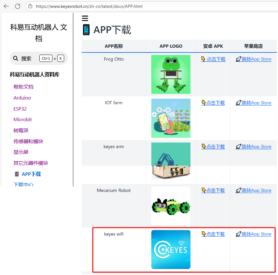This screenshot has height=275, width=278.
Task: Open the keyes wifi KEYES logo image
Action: [x=171, y=250]
